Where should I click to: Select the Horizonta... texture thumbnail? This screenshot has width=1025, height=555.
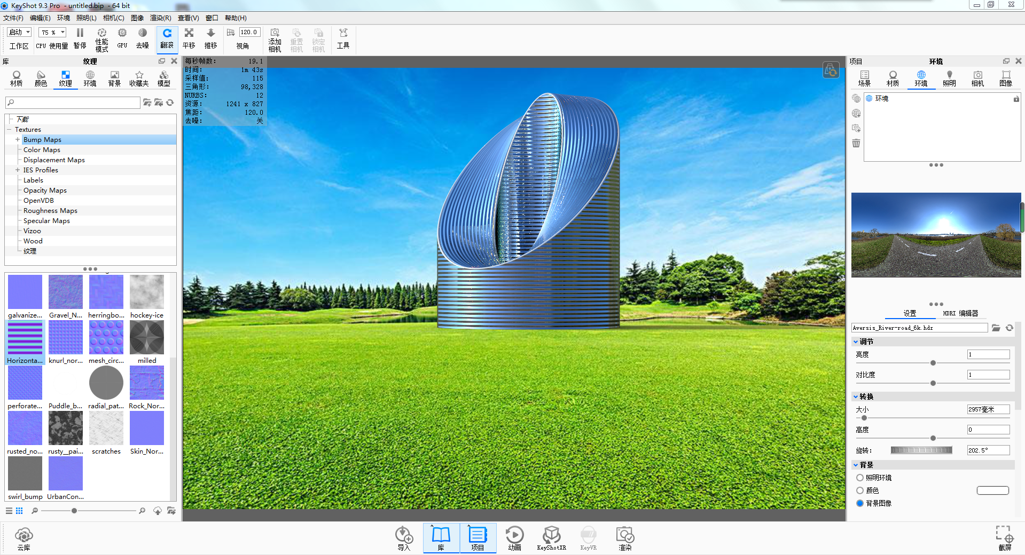(25, 343)
